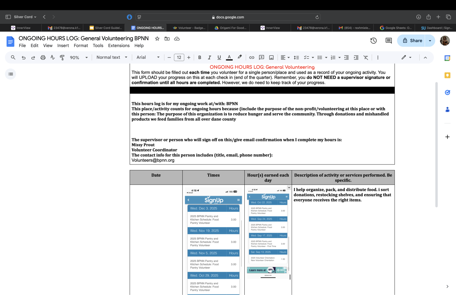Open the Google Calendar side panel
456x295 pixels.
pos(447,58)
